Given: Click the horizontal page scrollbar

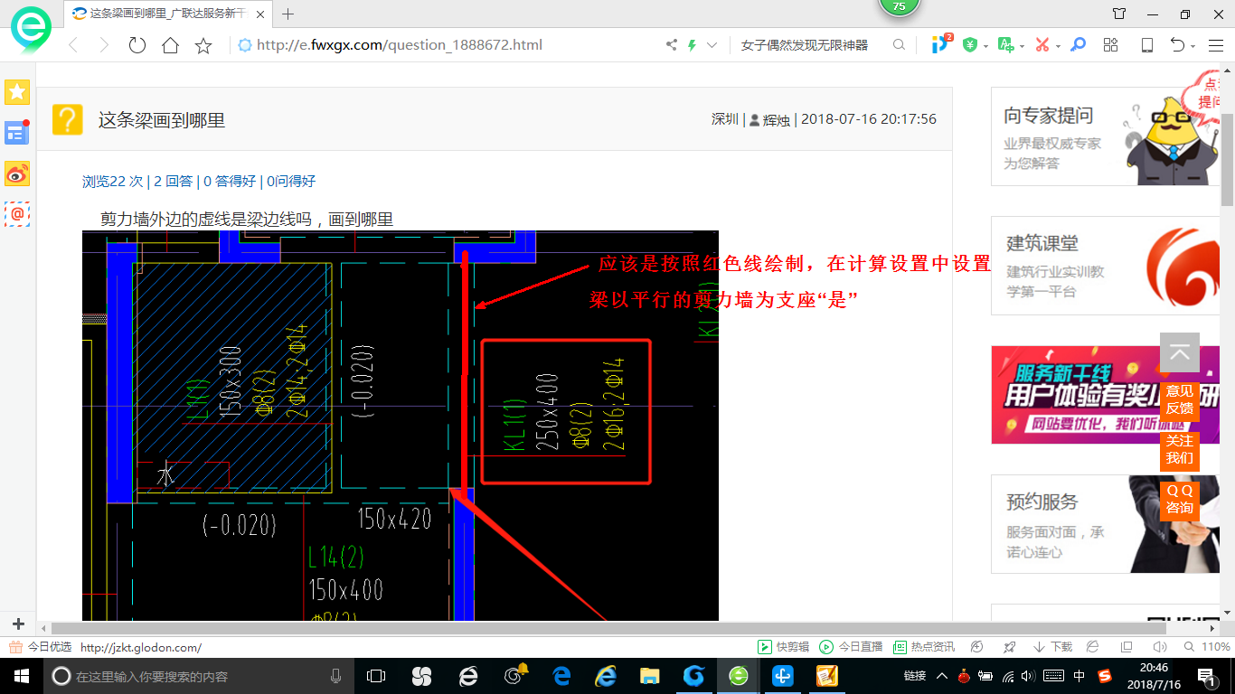Looking at the screenshot, I should 609,627.
